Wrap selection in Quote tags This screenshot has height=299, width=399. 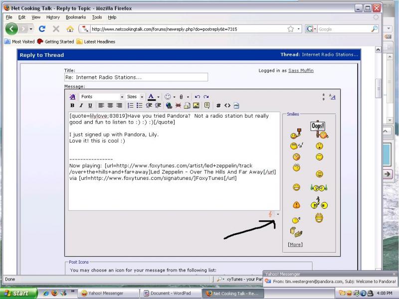(207, 106)
